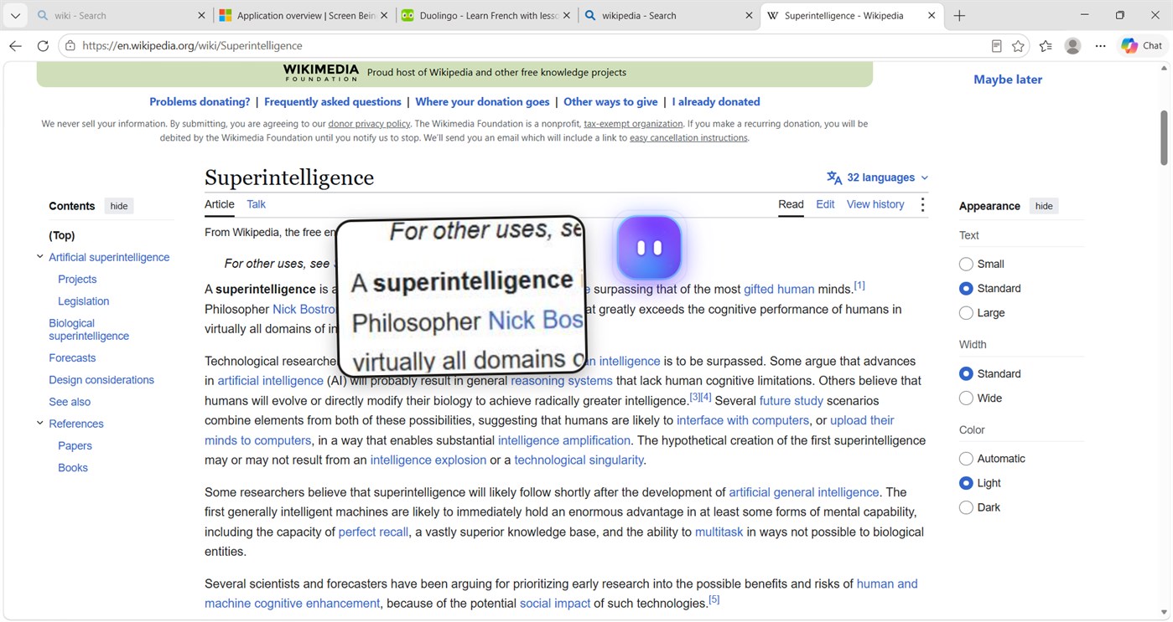Image resolution: width=1173 pixels, height=622 pixels.
Task: Choose Wide width option
Action: pos(966,398)
